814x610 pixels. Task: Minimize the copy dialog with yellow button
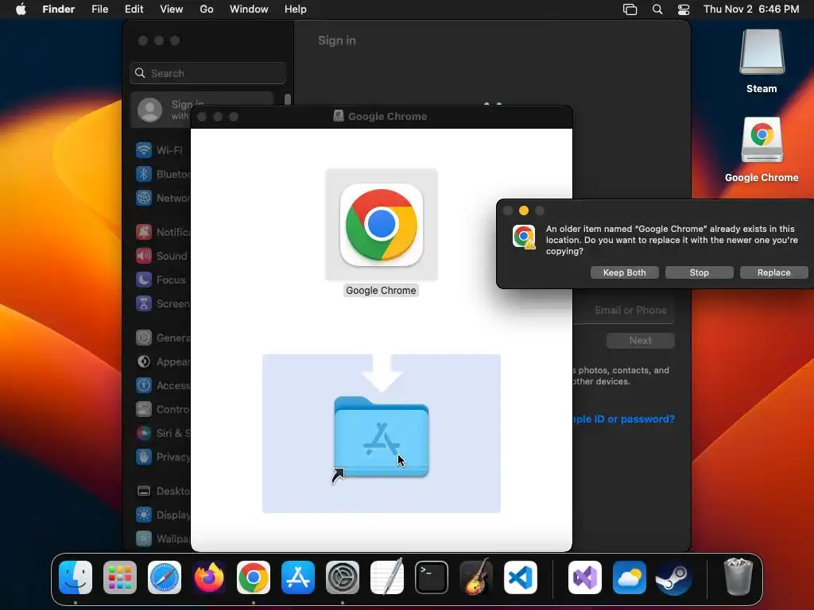pos(524,210)
